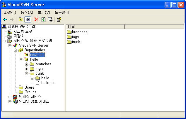Screen dimensions: 186x119
Task: Expand the branches folder under hello
Action: pyautogui.click(x=27, y=64)
